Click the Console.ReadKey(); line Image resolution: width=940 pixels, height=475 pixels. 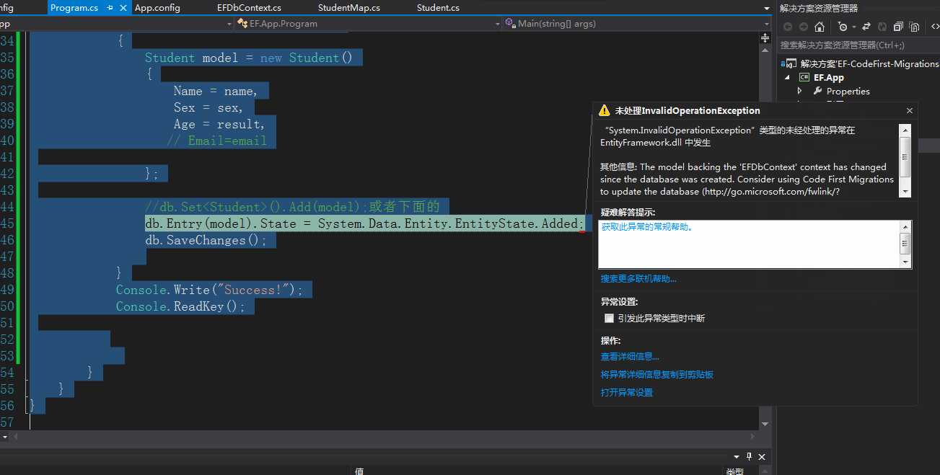click(x=180, y=306)
